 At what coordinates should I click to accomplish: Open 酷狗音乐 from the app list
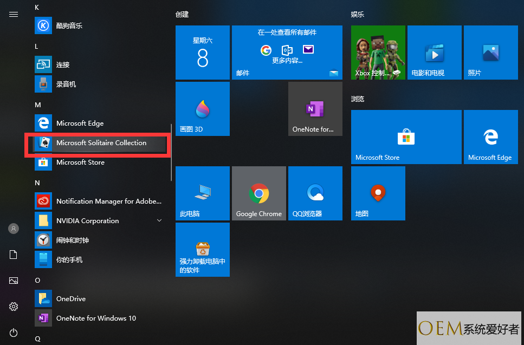pos(69,25)
